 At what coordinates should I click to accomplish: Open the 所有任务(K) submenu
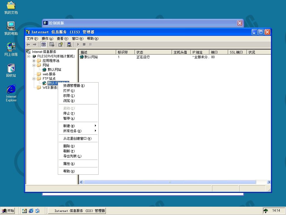coord(78,131)
